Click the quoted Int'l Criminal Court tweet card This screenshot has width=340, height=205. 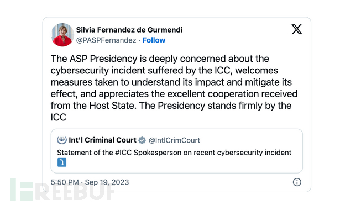coord(177,151)
